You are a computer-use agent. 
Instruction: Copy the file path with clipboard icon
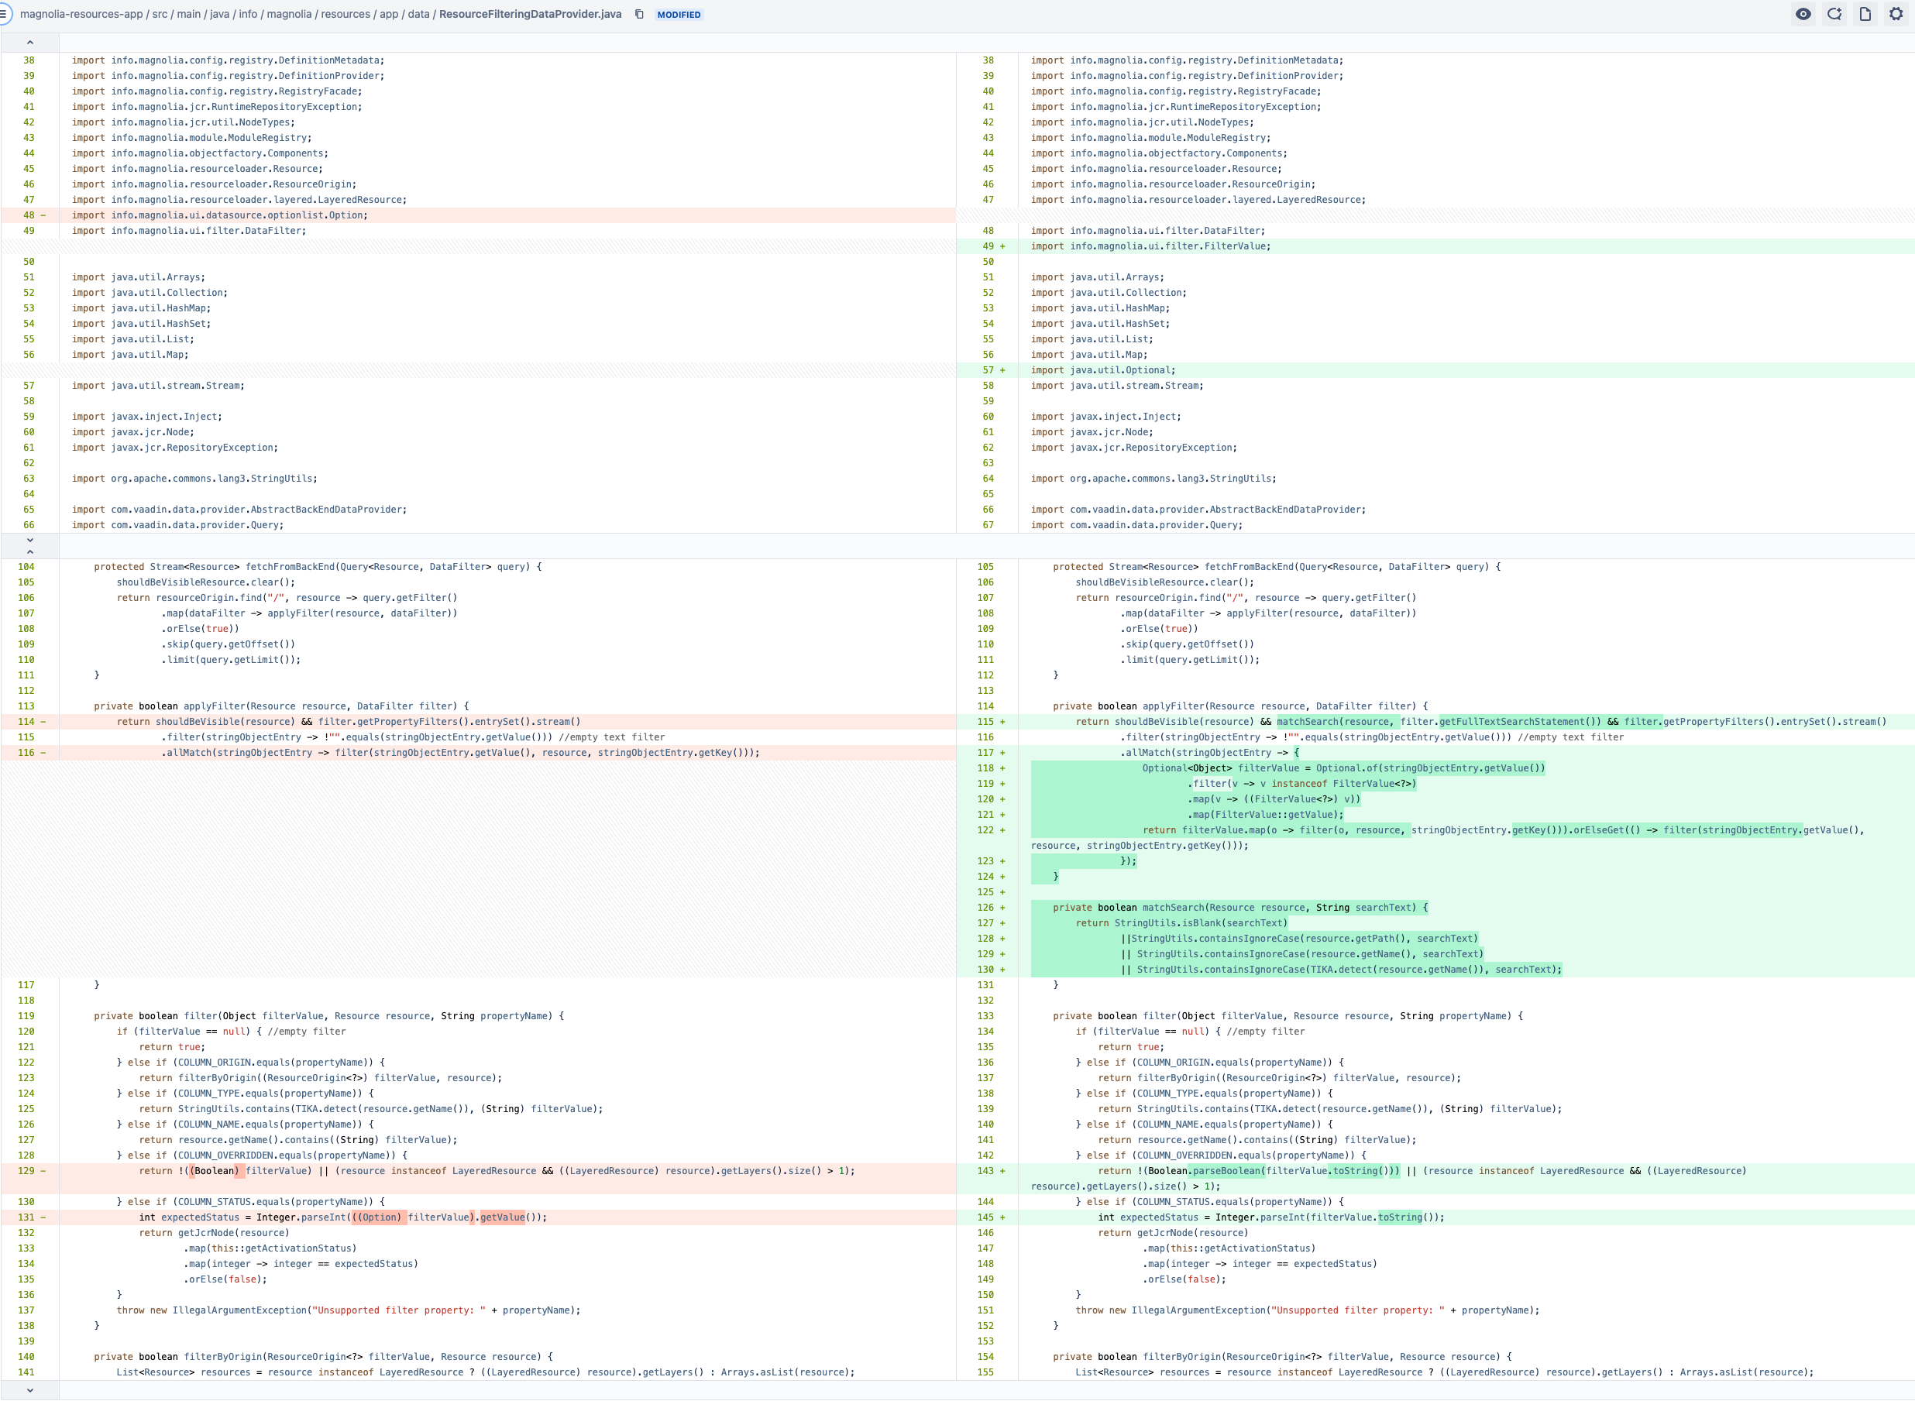[x=638, y=15]
